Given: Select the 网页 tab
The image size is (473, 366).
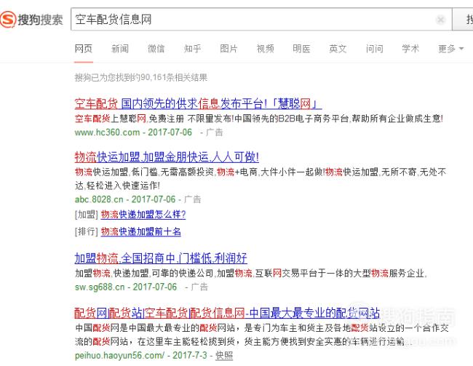Looking at the screenshot, I should click(84, 49).
